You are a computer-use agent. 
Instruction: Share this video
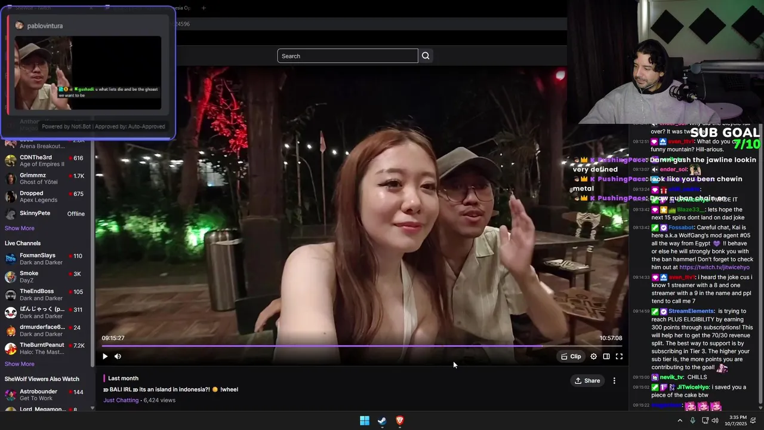[x=587, y=380]
